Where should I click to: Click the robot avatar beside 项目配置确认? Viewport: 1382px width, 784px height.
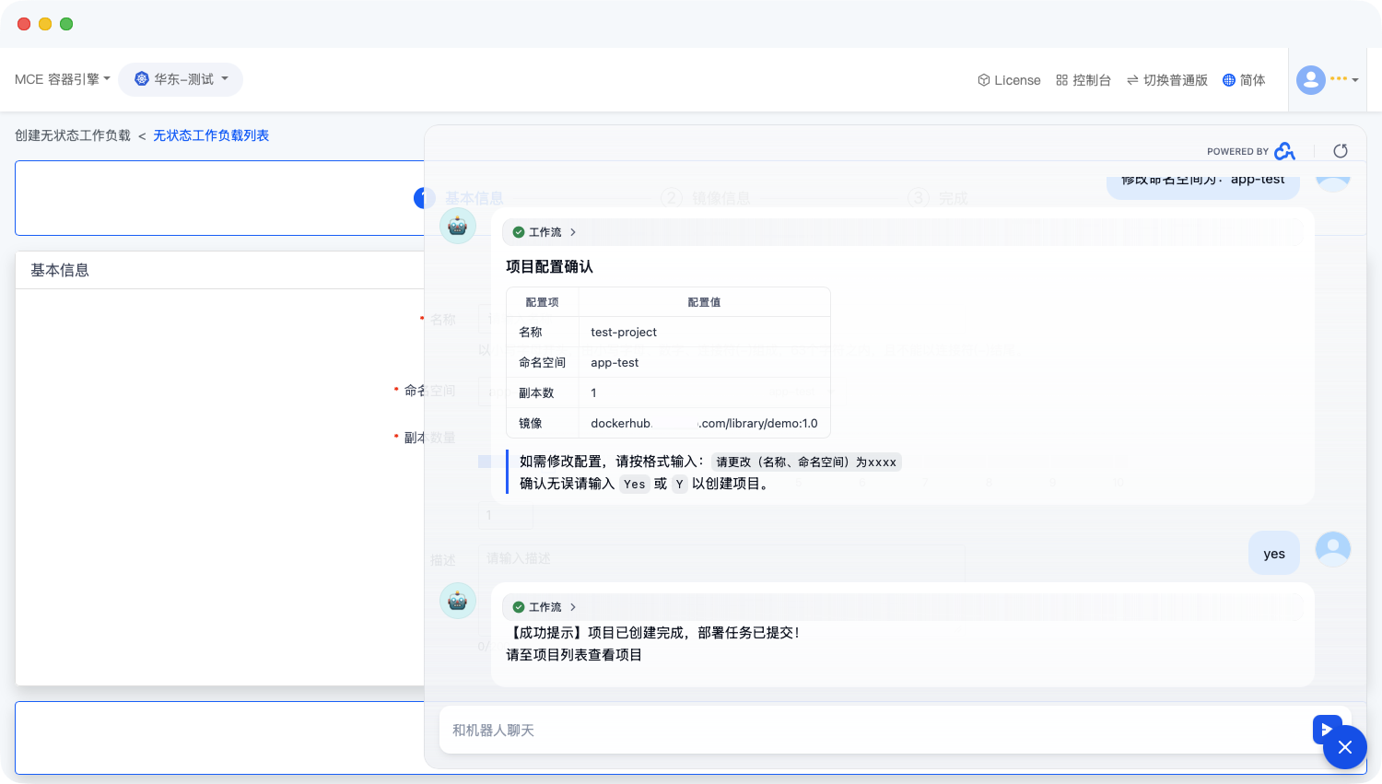[458, 226]
